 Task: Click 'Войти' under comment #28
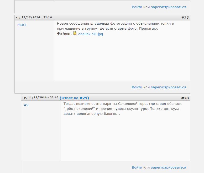[x=137, y=167]
